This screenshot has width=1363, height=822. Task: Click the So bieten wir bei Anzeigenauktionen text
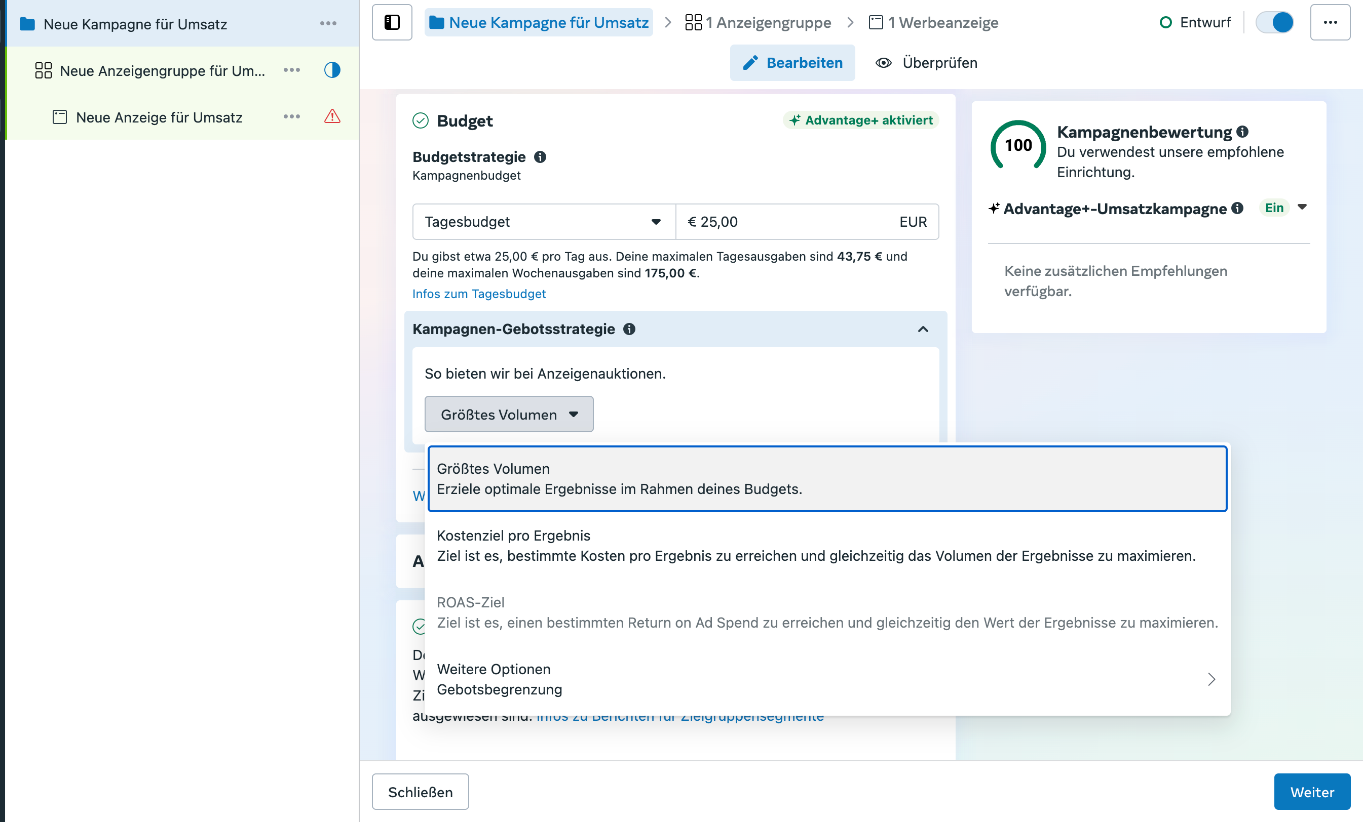545,374
